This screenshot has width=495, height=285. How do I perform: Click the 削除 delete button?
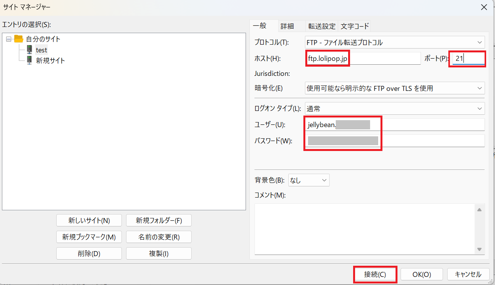[x=89, y=253]
